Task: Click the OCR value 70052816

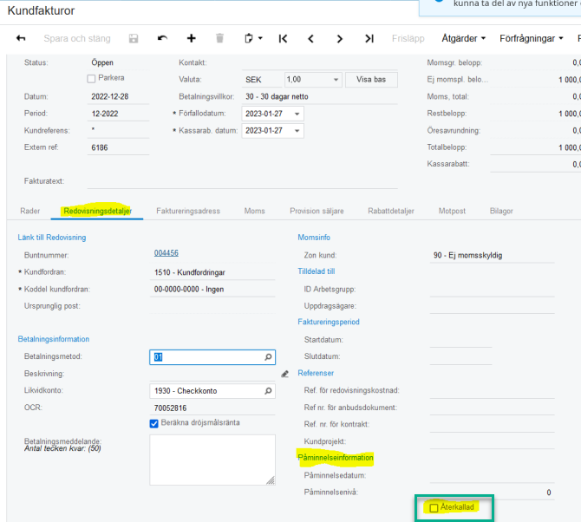Action: pyautogui.click(x=212, y=408)
